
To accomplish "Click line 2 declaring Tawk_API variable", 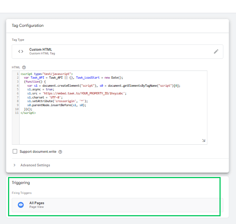I will click(73, 78).
